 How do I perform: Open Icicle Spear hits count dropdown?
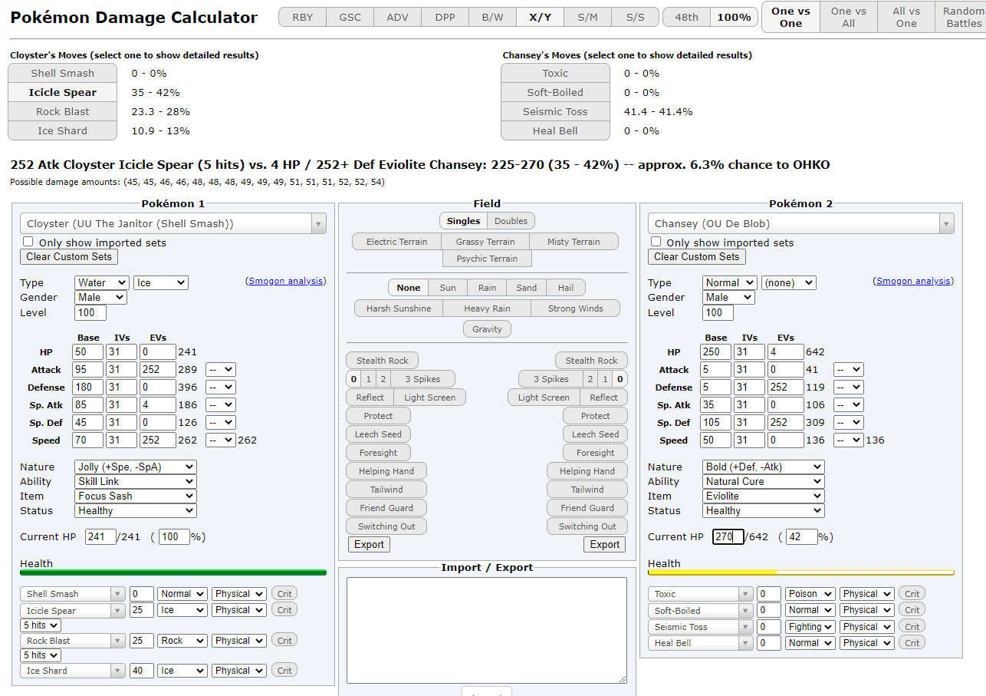[41, 625]
